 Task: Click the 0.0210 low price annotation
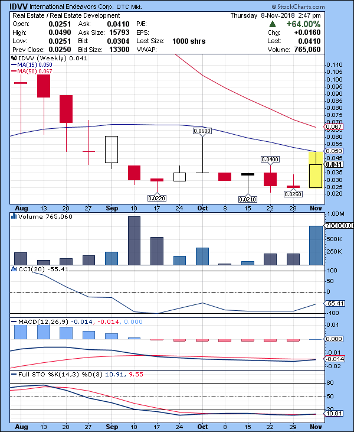tap(248, 199)
